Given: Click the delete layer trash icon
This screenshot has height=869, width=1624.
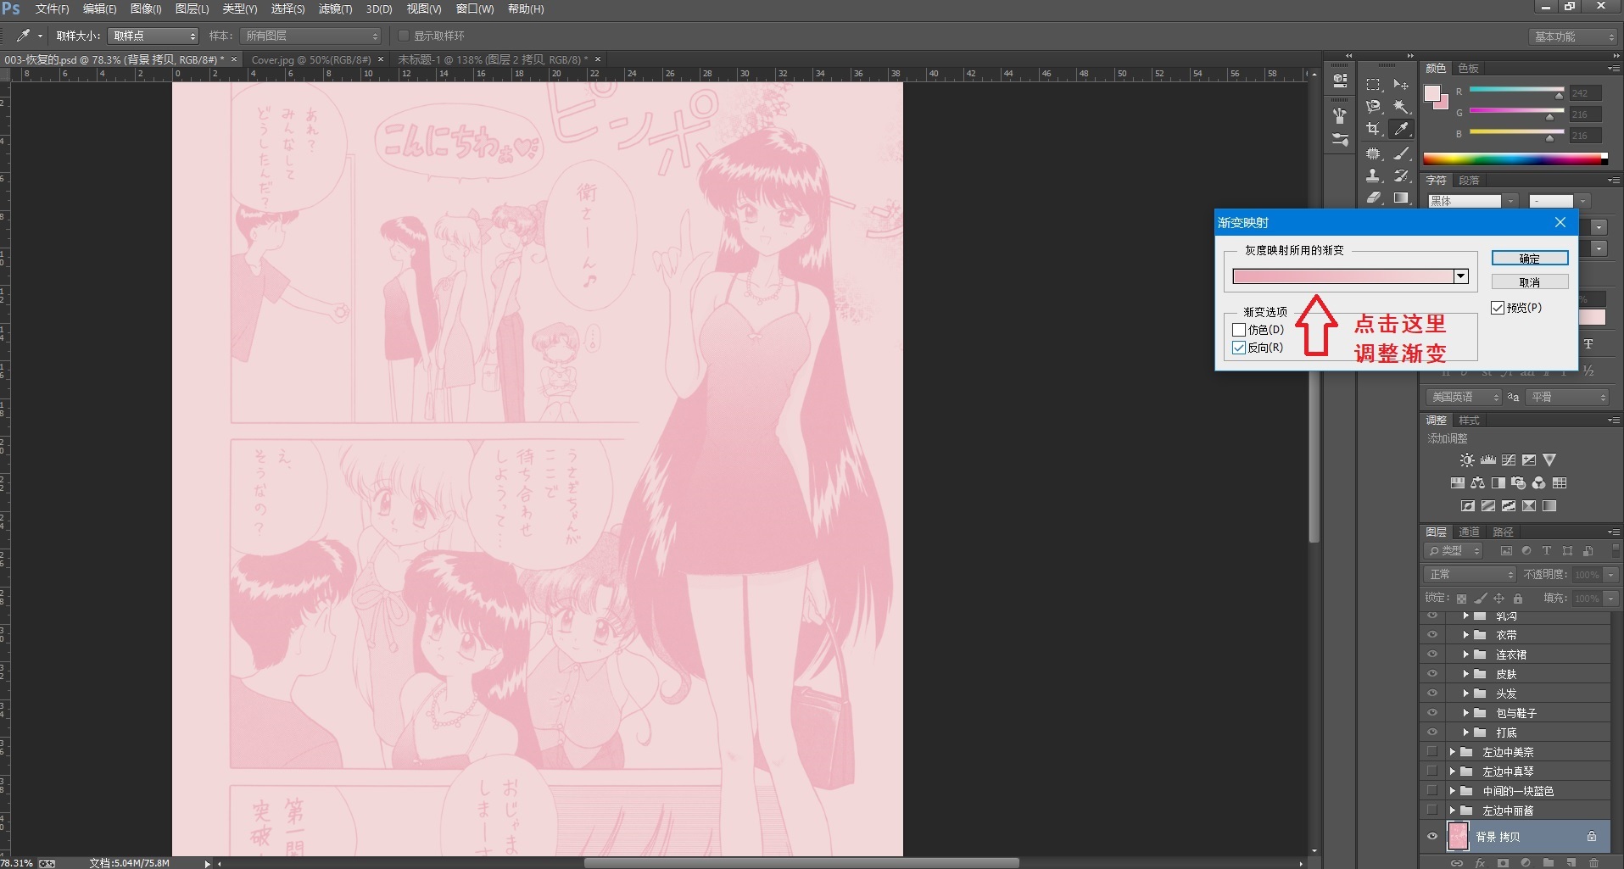Looking at the screenshot, I should click(1593, 863).
